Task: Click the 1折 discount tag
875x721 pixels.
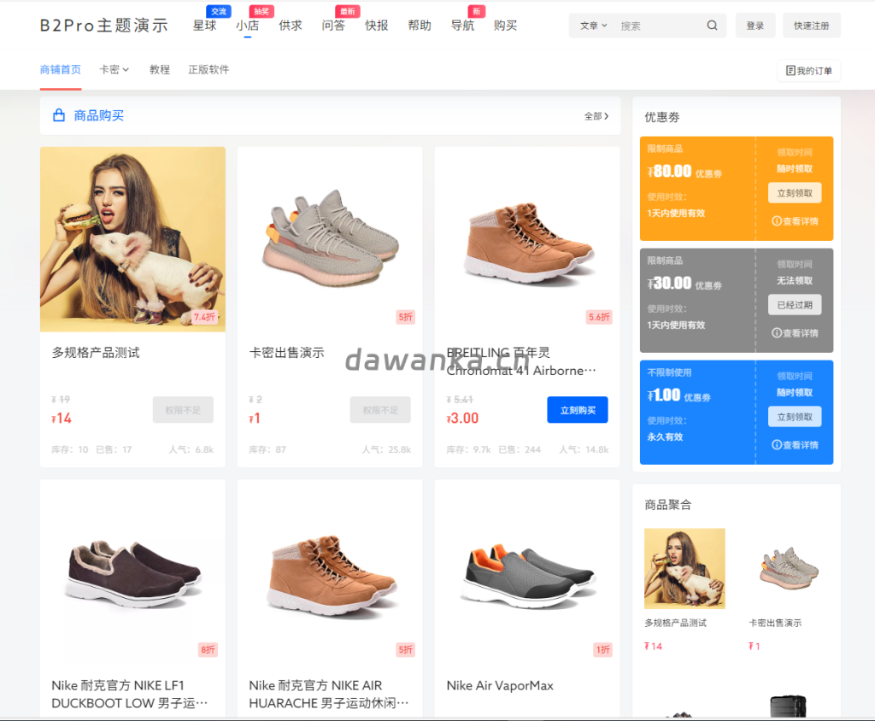Action: (x=602, y=649)
